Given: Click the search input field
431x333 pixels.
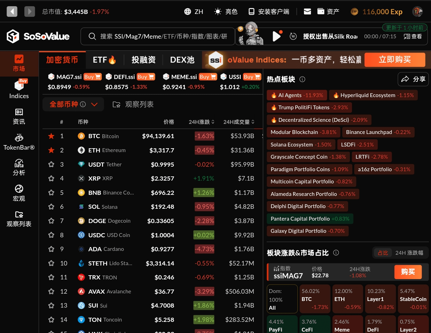Looking at the screenshot, I should [x=158, y=36].
